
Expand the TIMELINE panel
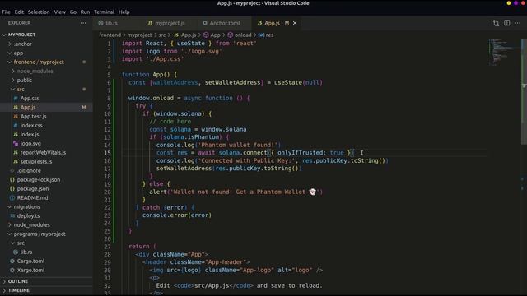click(x=19, y=290)
